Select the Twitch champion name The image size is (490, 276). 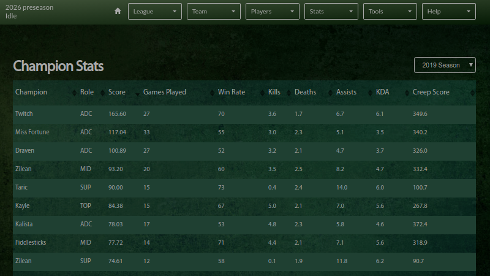[24, 113]
